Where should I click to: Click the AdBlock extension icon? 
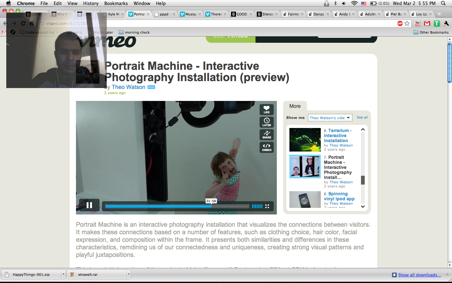pyautogui.click(x=400, y=24)
